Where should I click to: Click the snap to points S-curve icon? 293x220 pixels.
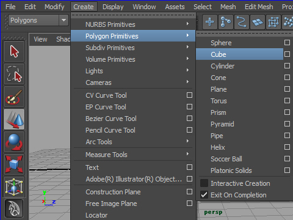click(242, 21)
